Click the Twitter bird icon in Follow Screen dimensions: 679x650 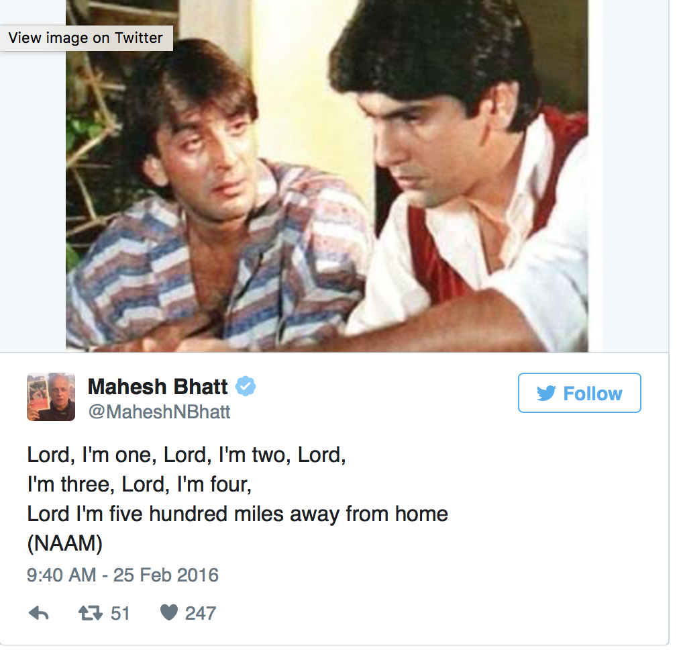tap(546, 393)
